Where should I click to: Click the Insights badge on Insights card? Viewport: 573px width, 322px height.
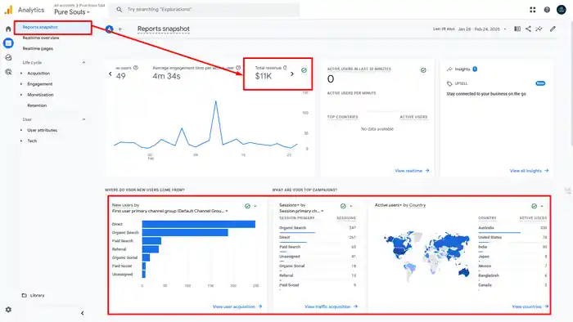click(475, 69)
